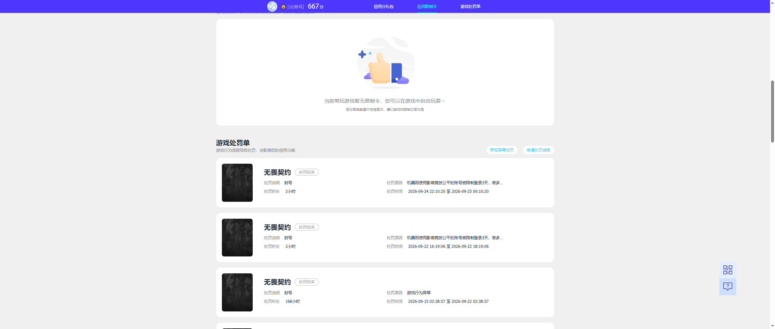Open game thumbnail for the 2026-09-22 16:19:06 penalty
The width and height of the screenshot is (775, 329).
tap(237, 238)
